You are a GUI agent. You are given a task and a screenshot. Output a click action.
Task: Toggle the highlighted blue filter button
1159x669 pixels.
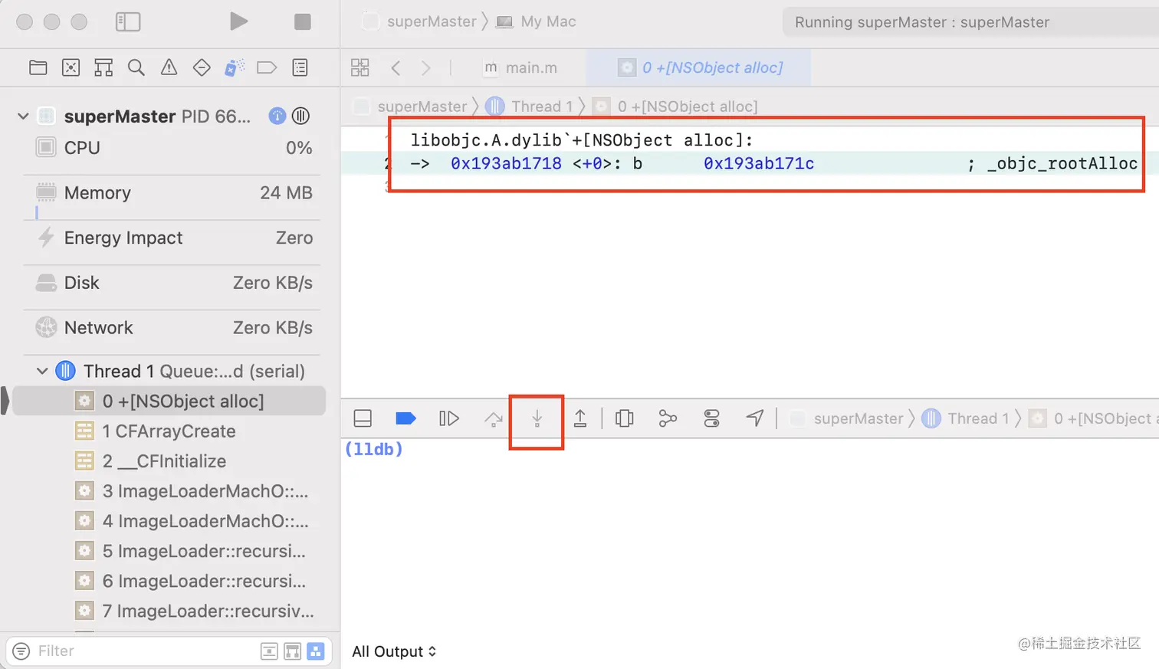tap(315, 651)
